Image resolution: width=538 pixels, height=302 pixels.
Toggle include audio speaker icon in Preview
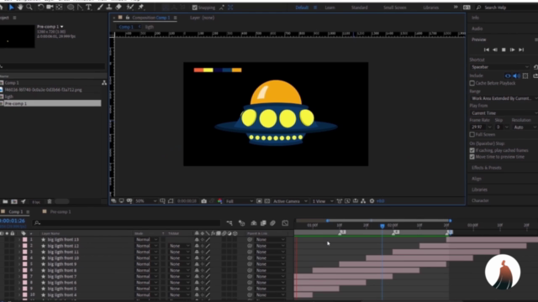tap(516, 75)
